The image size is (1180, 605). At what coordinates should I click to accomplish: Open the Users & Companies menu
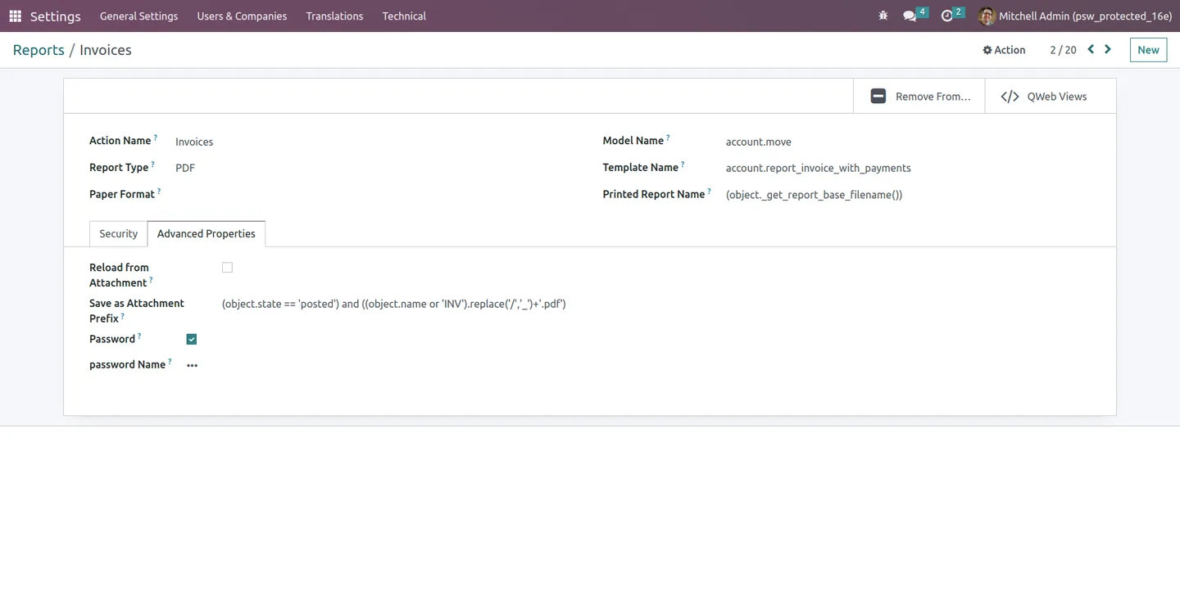click(x=242, y=16)
